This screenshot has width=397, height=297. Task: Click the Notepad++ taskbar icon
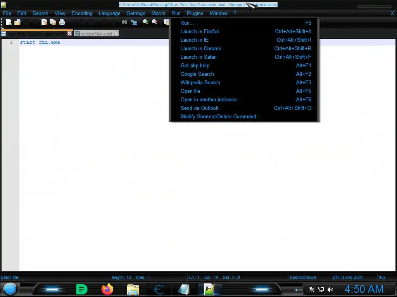click(x=209, y=289)
